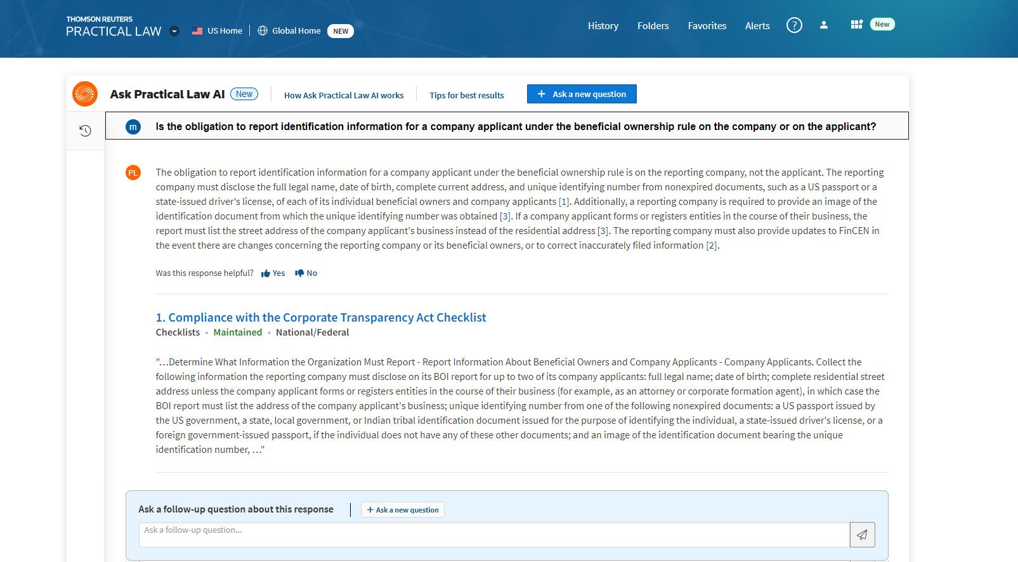Click the Global Home globe icon
Screen dimensions: 1018x562
pos(263,30)
